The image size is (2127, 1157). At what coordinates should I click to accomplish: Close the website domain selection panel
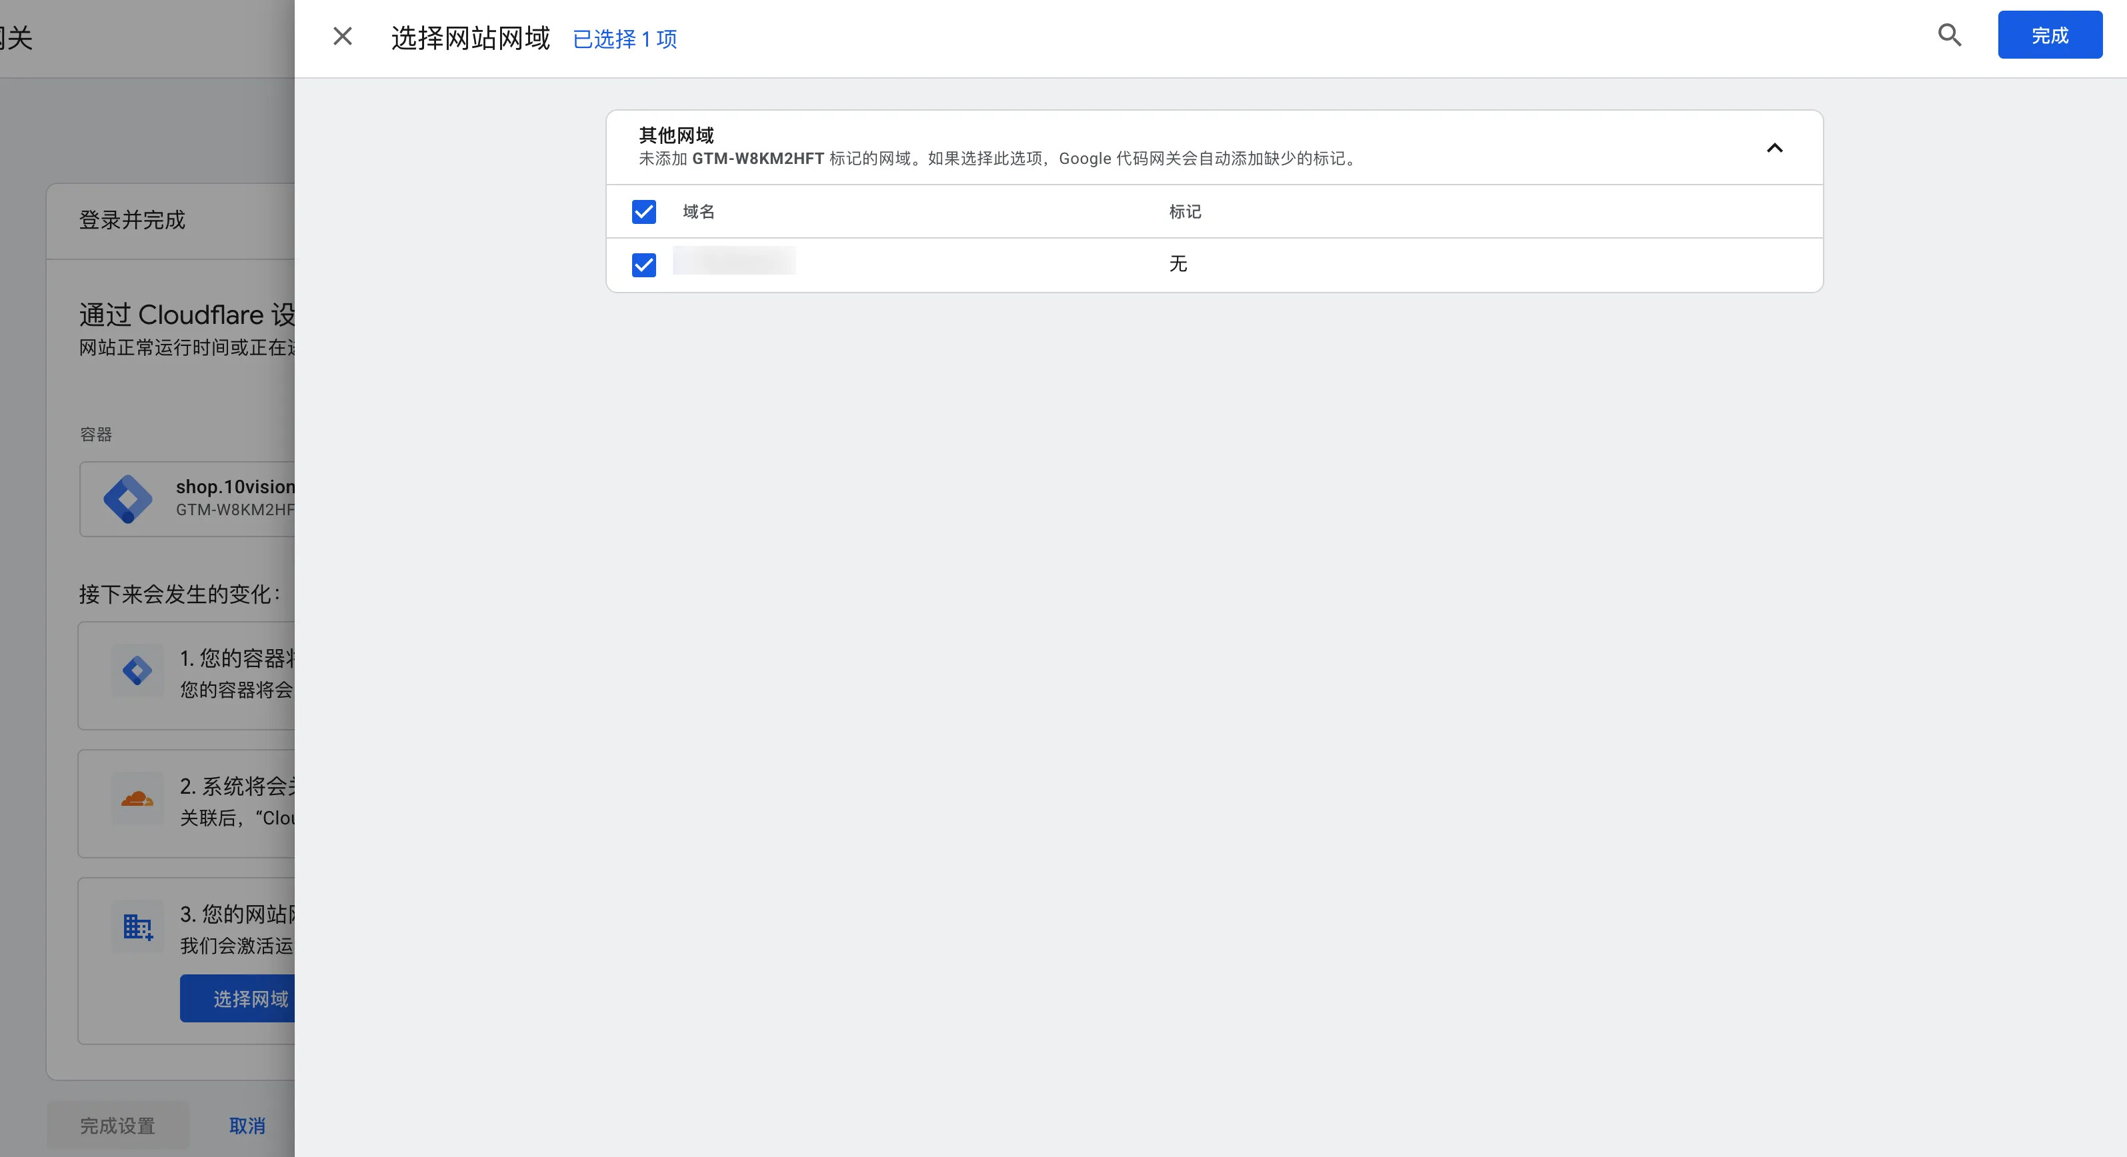343,36
